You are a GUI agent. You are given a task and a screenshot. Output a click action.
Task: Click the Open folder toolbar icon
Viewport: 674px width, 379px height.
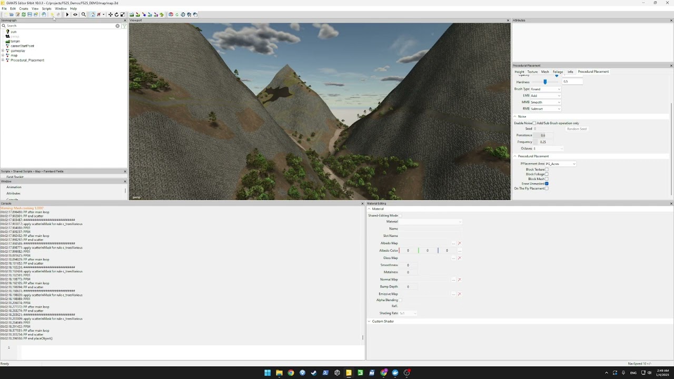pyautogui.click(x=11, y=14)
